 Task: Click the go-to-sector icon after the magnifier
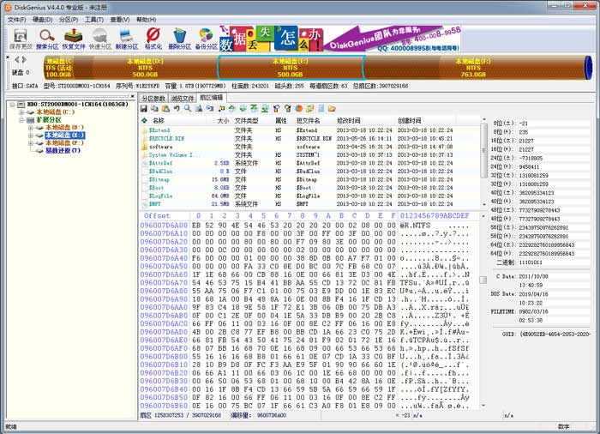click(199, 109)
